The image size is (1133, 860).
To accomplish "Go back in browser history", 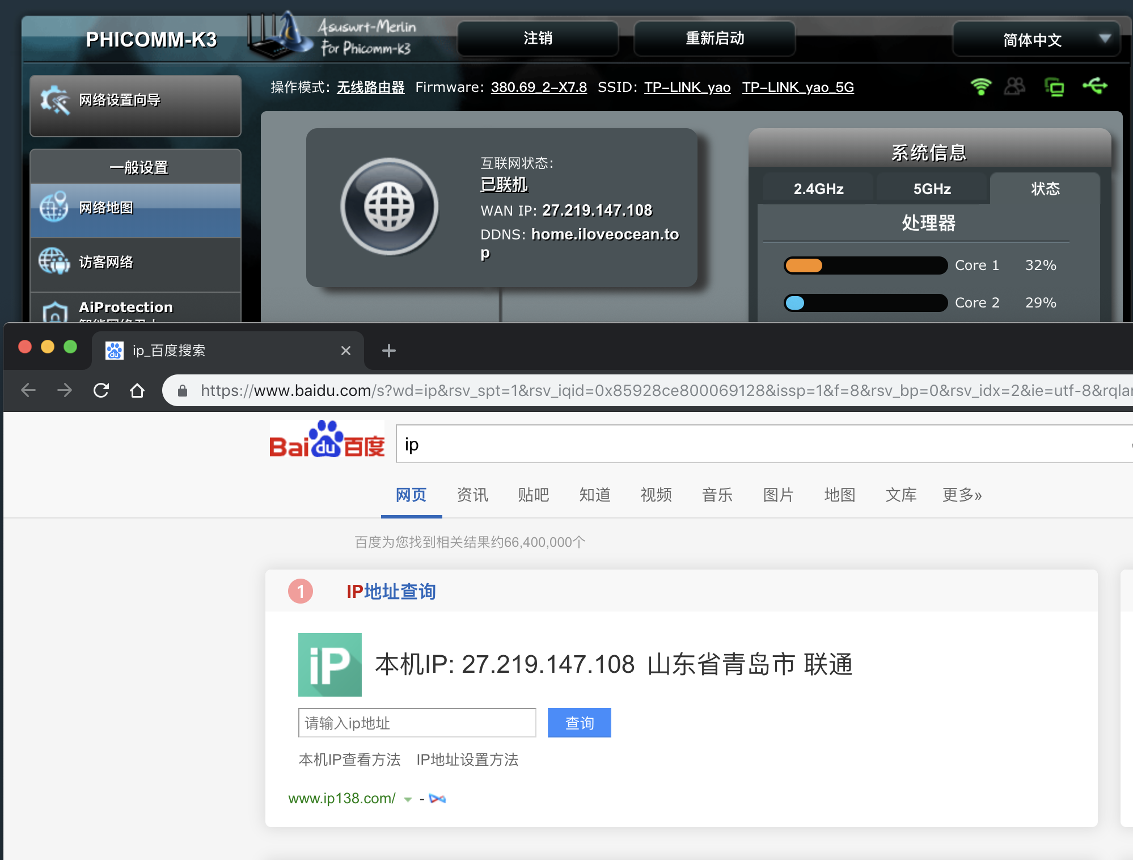I will (28, 390).
